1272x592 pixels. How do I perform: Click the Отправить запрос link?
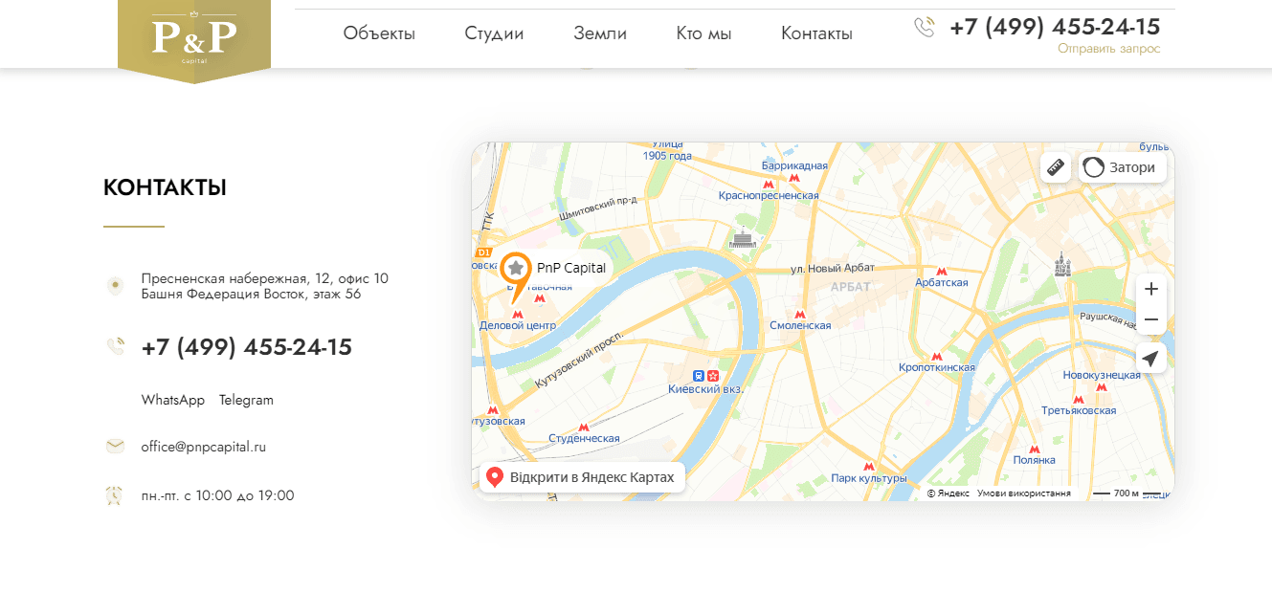coord(1108,49)
